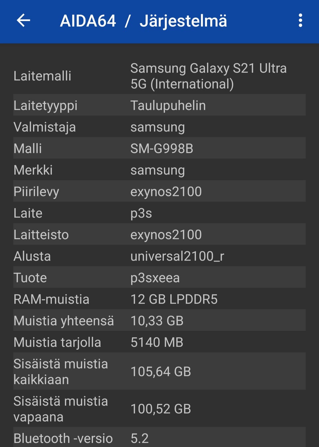Tap the Tuote p3sxeea row

pyautogui.click(x=159, y=278)
